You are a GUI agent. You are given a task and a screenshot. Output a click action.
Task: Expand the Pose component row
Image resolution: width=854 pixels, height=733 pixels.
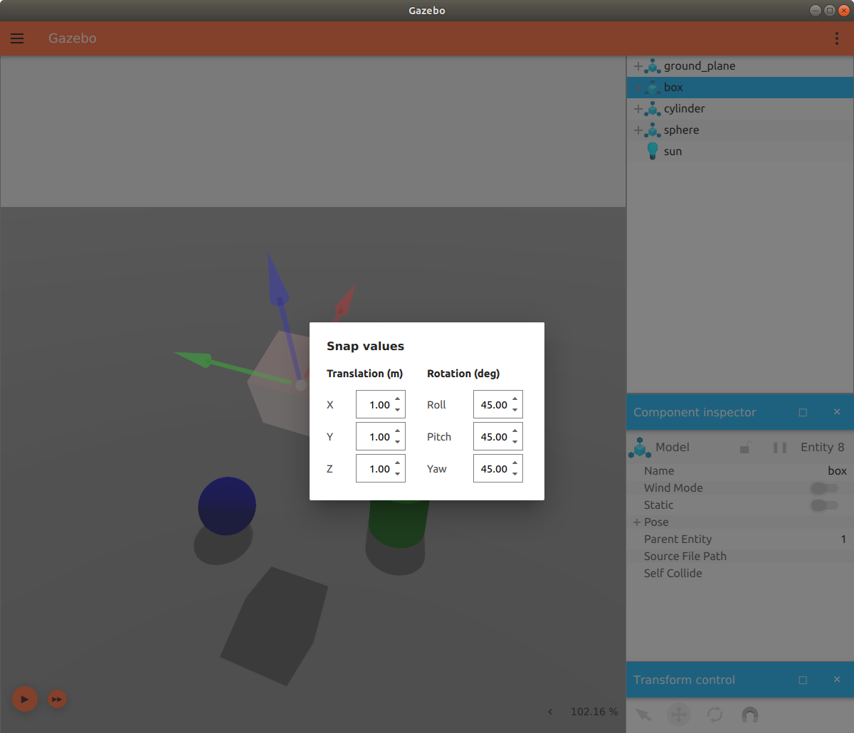pos(637,522)
